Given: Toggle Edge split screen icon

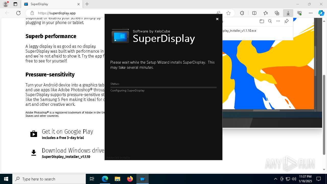Looking at the screenshot, I should click(x=254, y=13).
